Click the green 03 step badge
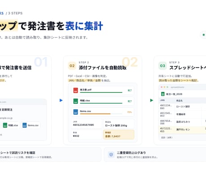206x170 pixels. pyautogui.click(x=163, y=66)
